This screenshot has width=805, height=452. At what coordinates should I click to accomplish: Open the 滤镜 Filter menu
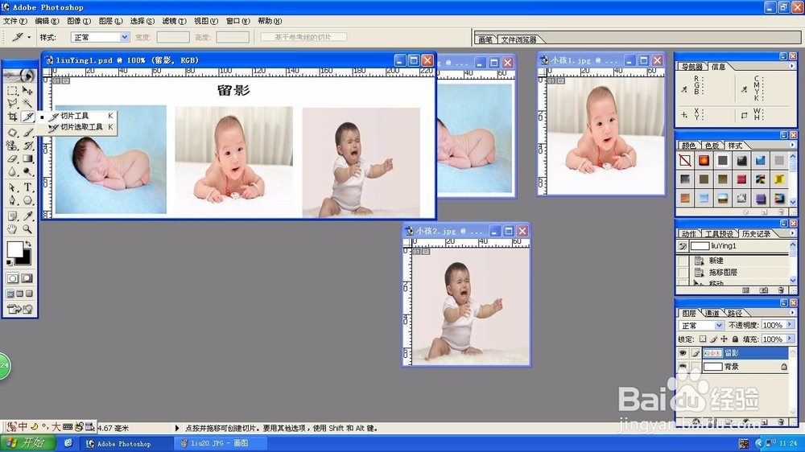(174, 21)
